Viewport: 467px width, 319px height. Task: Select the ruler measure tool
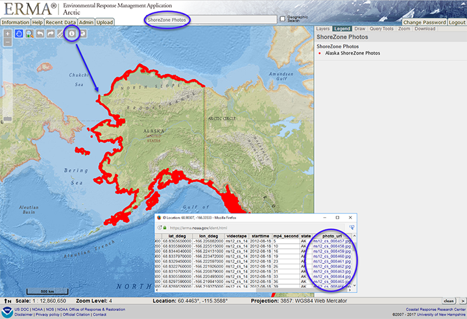tap(61, 34)
